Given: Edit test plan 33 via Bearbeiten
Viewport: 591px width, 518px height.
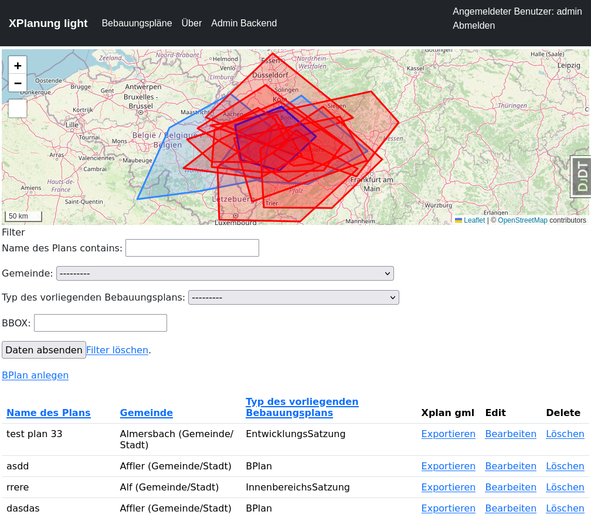Looking at the screenshot, I should (x=511, y=434).
